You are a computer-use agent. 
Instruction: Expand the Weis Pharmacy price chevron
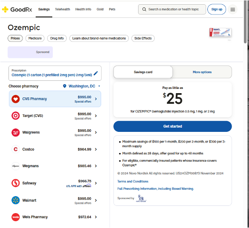click(96, 217)
